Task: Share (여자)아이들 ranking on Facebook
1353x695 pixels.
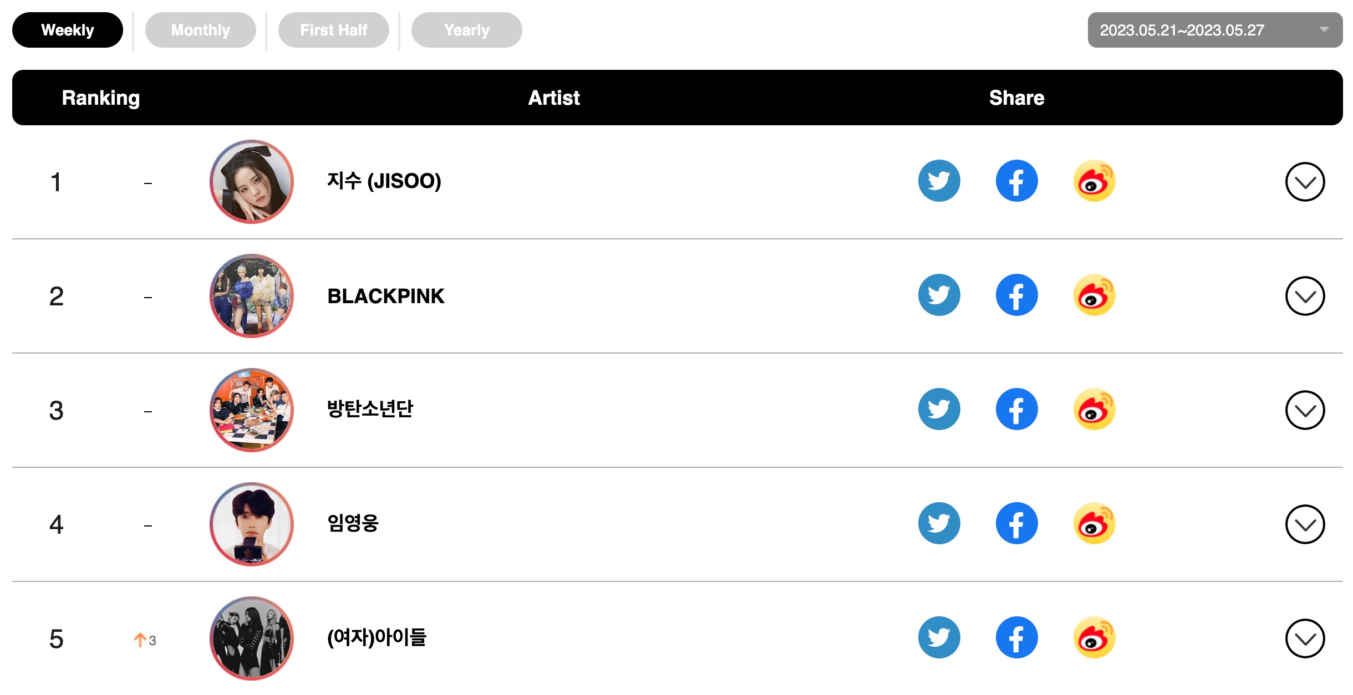Action: coord(1016,637)
